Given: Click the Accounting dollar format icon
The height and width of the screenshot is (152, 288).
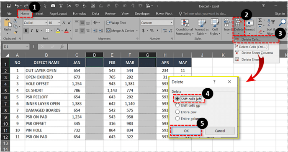Looking at the screenshot, I should (143, 30).
